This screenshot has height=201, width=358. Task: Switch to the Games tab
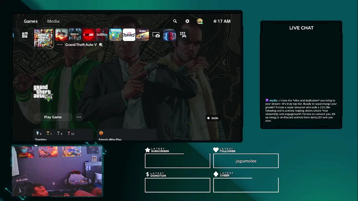point(30,21)
